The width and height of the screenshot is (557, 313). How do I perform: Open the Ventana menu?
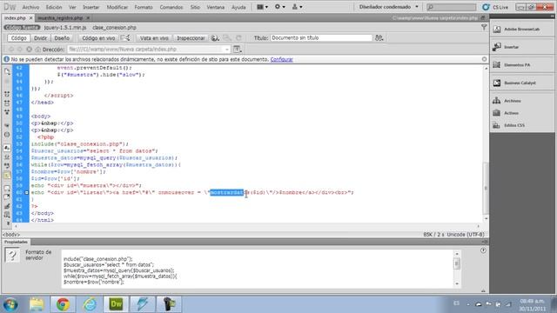[216, 7]
